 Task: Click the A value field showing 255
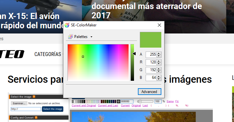click(151, 54)
